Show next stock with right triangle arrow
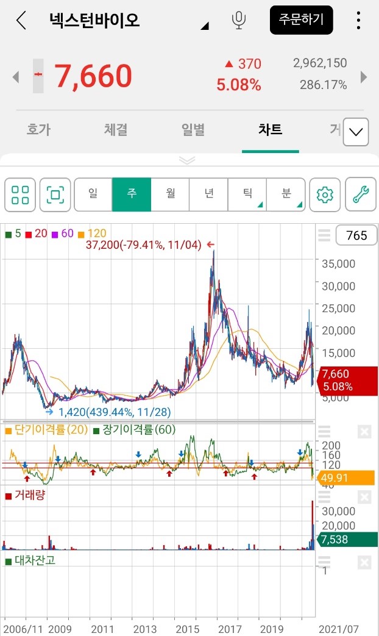The height and width of the screenshot is (636, 379). 364,77
